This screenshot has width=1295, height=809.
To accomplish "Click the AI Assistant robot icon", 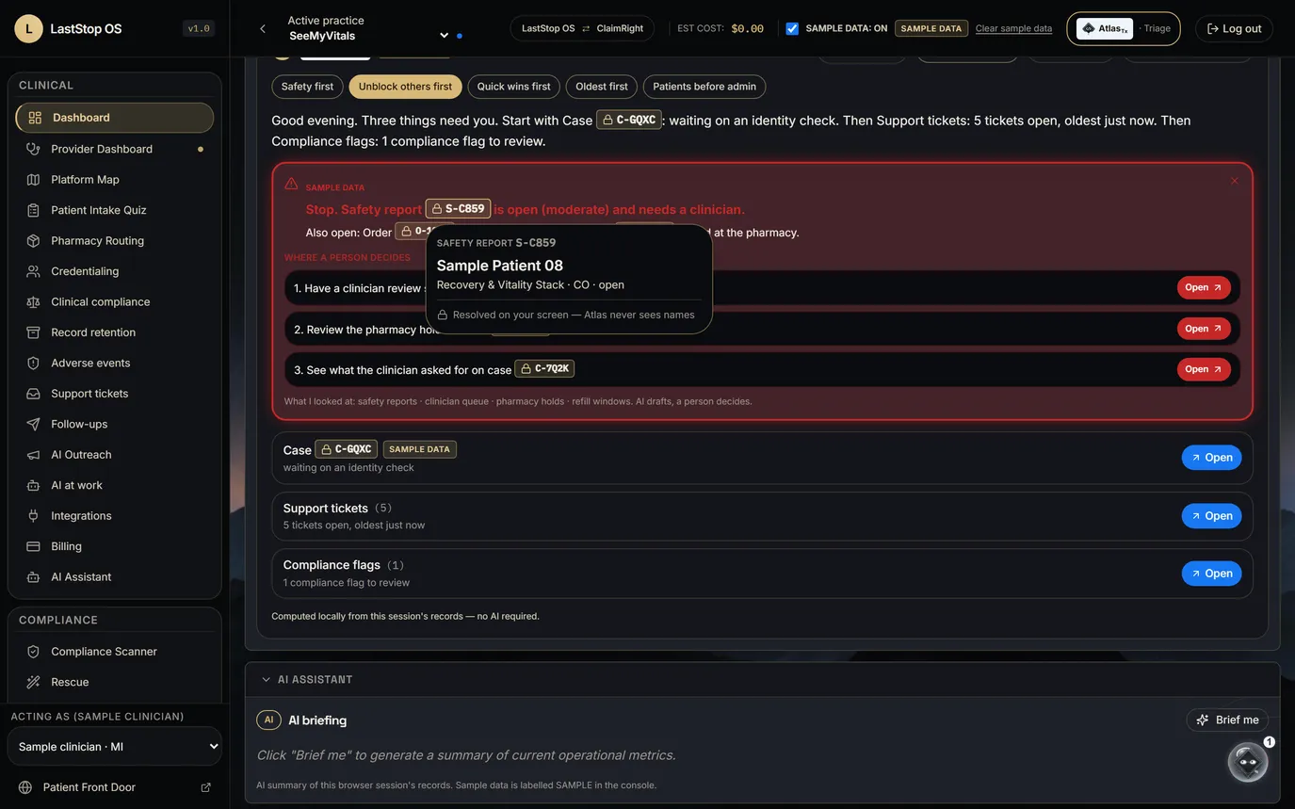I will 33,577.
